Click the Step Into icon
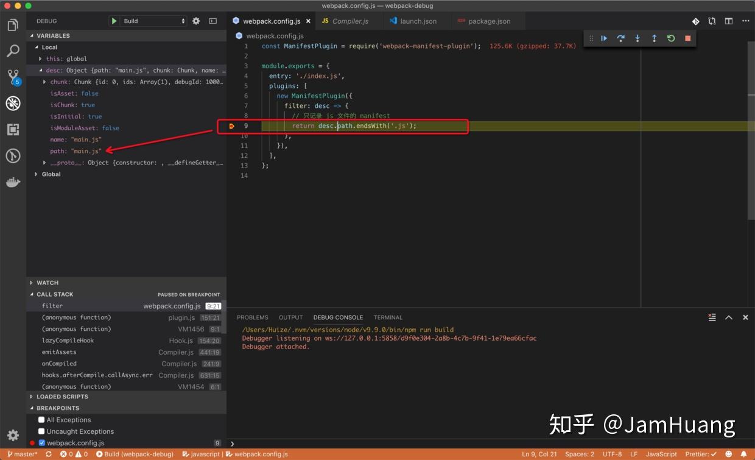 pos(637,38)
